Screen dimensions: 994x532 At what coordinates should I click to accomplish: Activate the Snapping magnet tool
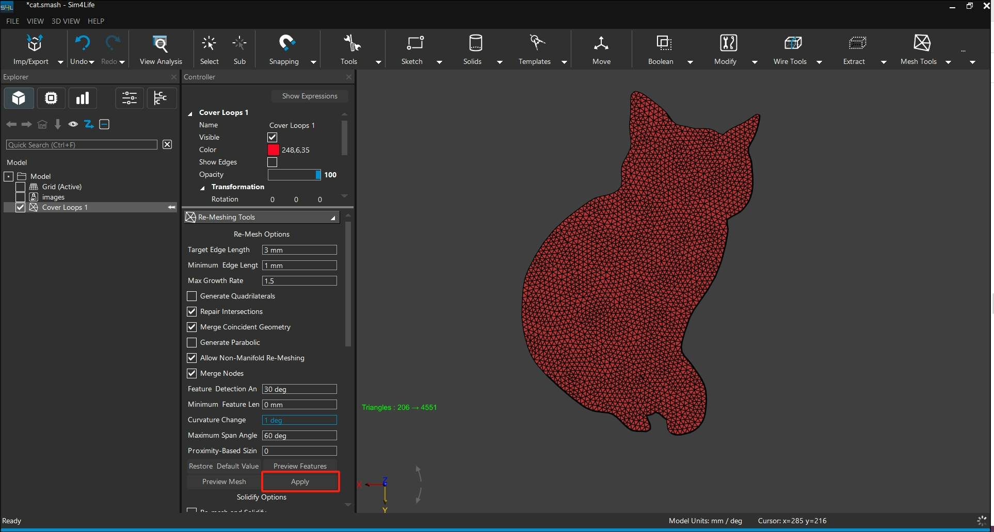click(x=286, y=43)
